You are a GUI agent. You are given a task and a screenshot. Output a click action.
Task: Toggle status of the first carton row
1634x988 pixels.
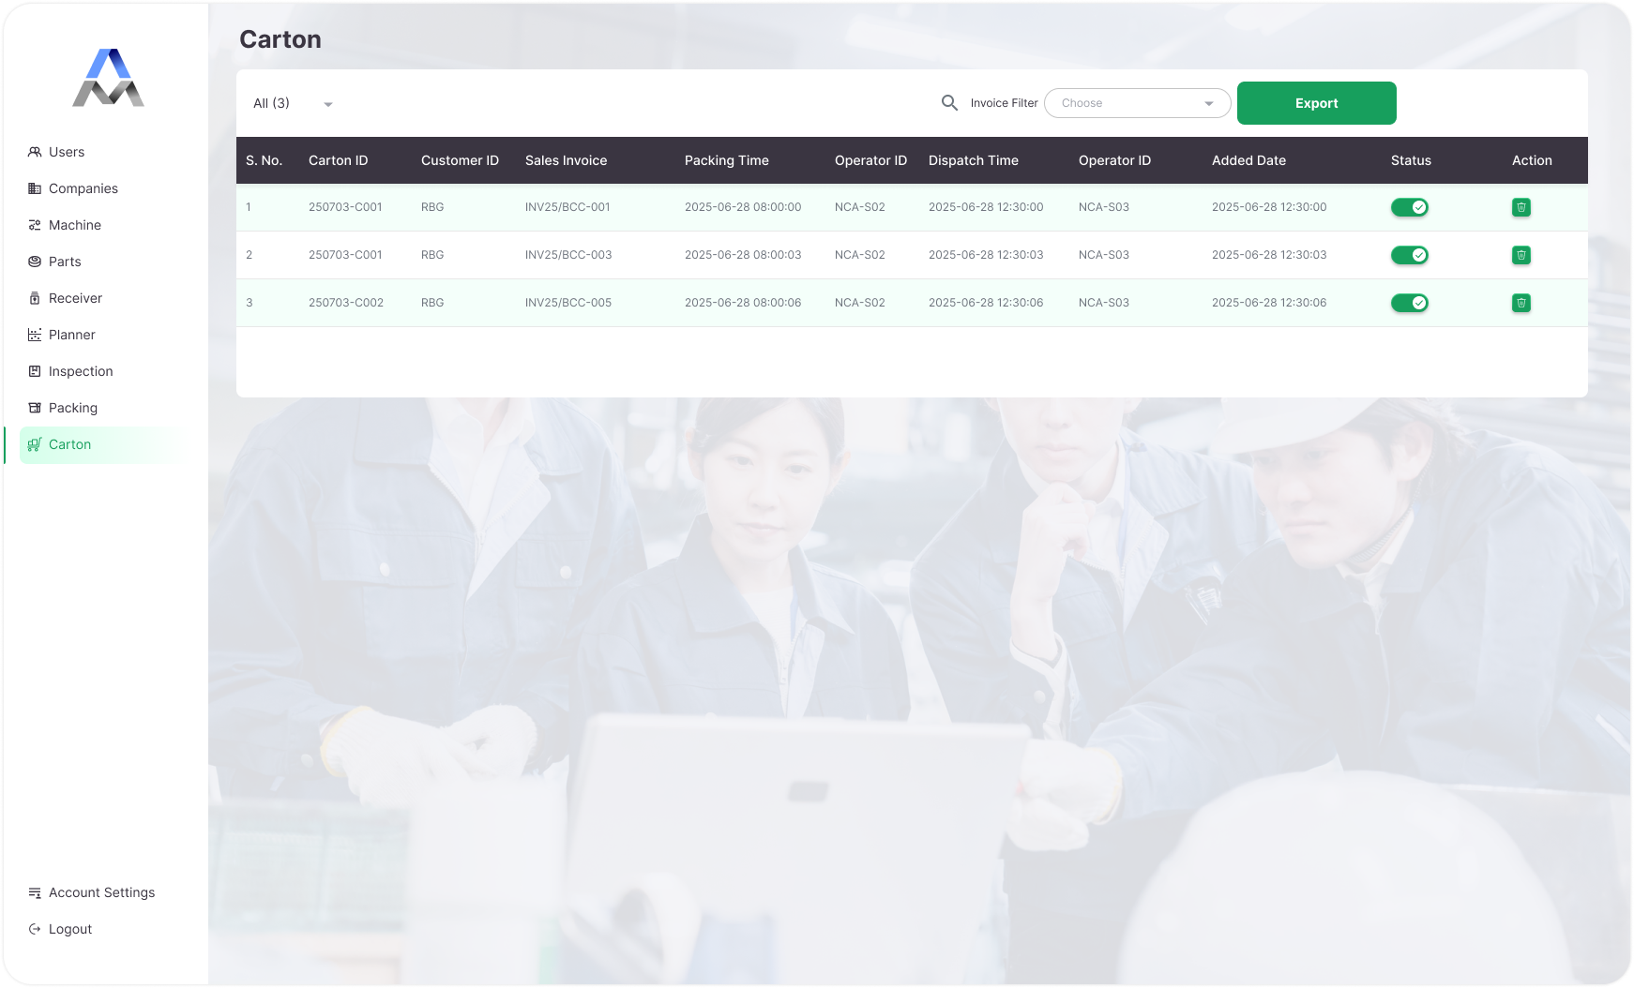(x=1410, y=207)
